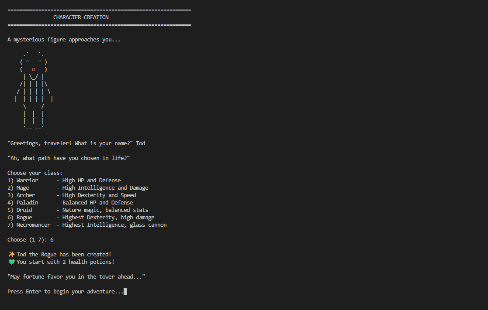Click the red nose of the ASCII figure
488x310 pixels.
tap(34, 69)
